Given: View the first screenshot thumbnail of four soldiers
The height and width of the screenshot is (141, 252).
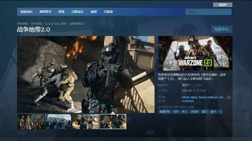Looking at the screenshot, I should 30,121.
